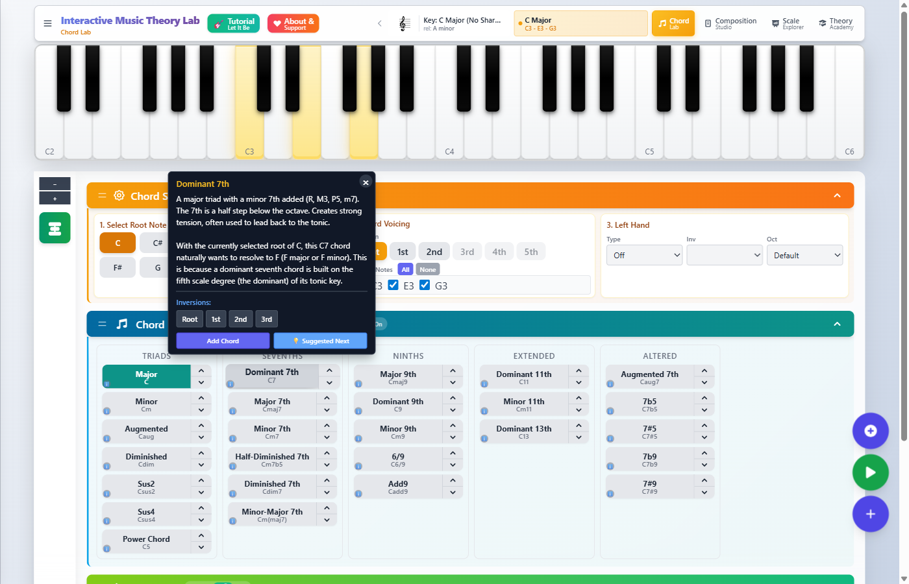Uncheck the G3 note checkbox

(424, 285)
